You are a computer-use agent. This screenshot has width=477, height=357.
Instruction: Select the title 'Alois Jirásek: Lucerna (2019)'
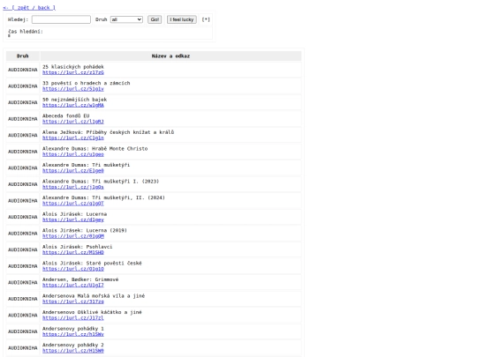click(85, 231)
